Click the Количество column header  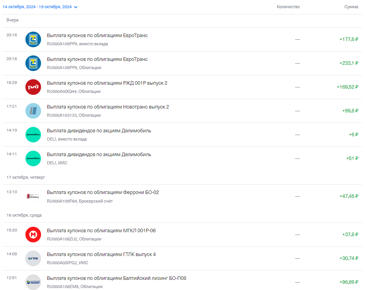tap(288, 7)
